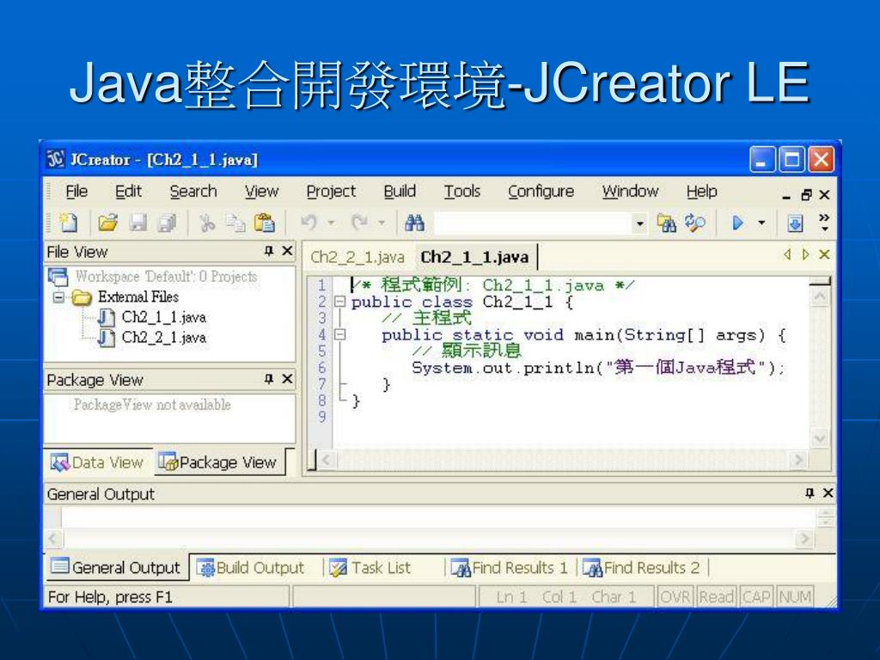Click the editor vertical scrollbar up arrow
Image resolution: width=880 pixels, height=660 pixels.
(x=820, y=296)
